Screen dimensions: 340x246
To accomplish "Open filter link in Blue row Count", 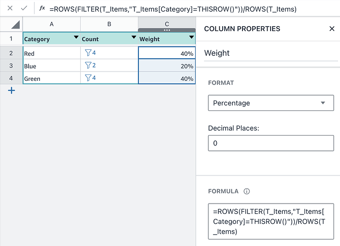I will (90, 66).
